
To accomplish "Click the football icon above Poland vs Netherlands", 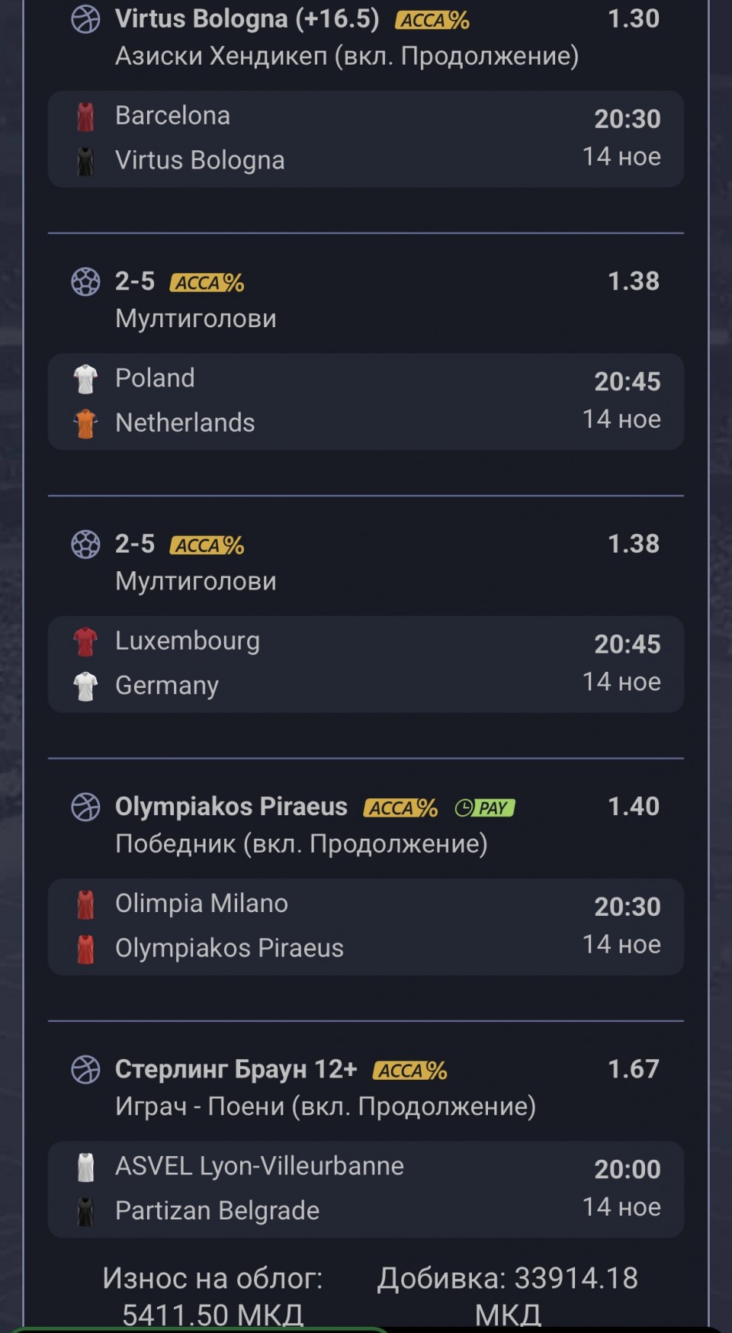I will coord(85,281).
